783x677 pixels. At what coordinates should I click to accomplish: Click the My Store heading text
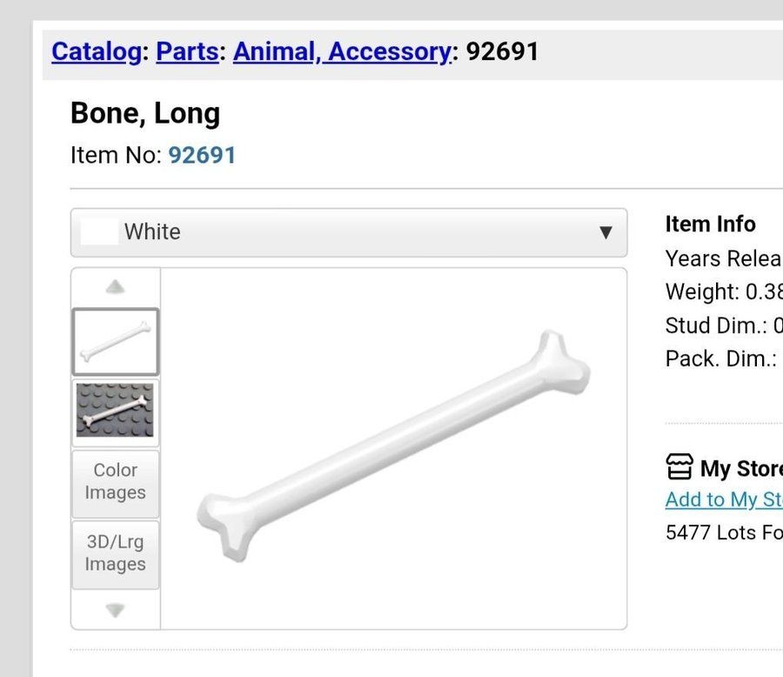click(741, 468)
